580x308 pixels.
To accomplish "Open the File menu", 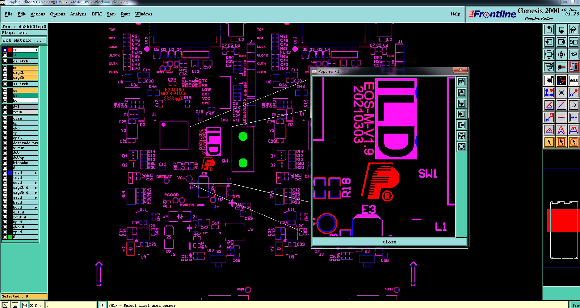I will (9, 14).
